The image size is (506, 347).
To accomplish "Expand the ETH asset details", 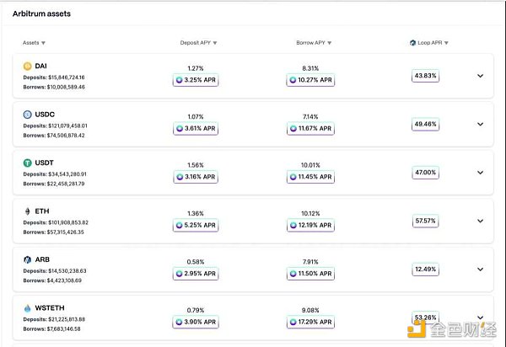I will coord(481,221).
